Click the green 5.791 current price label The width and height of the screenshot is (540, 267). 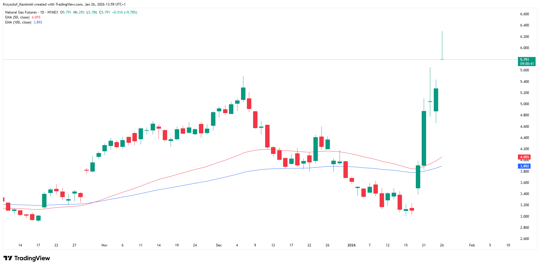point(524,60)
